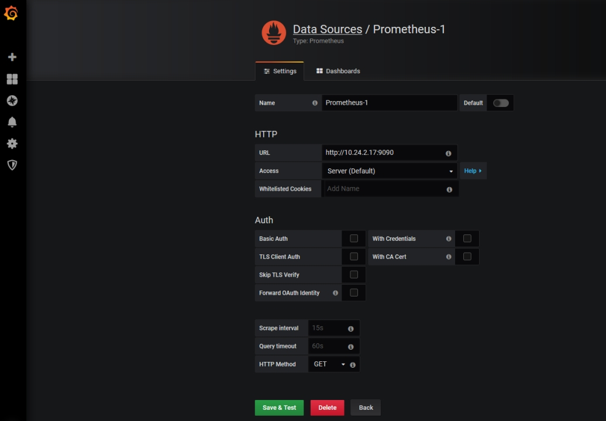606x421 pixels.
Task: Open the Create plus menu in sidebar
Action: click(x=12, y=57)
